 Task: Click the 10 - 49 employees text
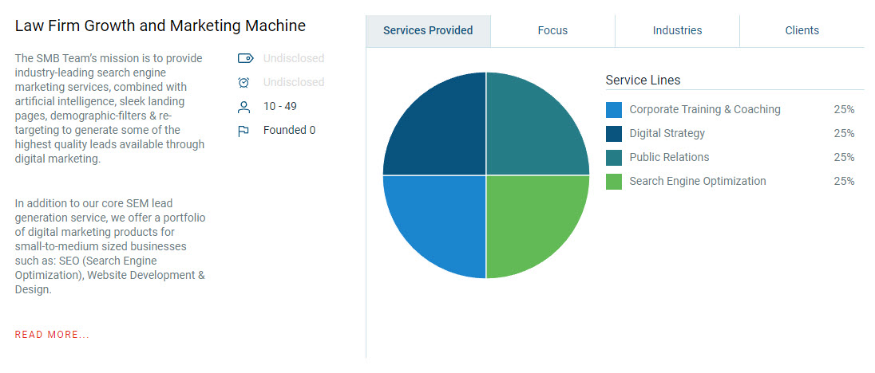coord(280,106)
